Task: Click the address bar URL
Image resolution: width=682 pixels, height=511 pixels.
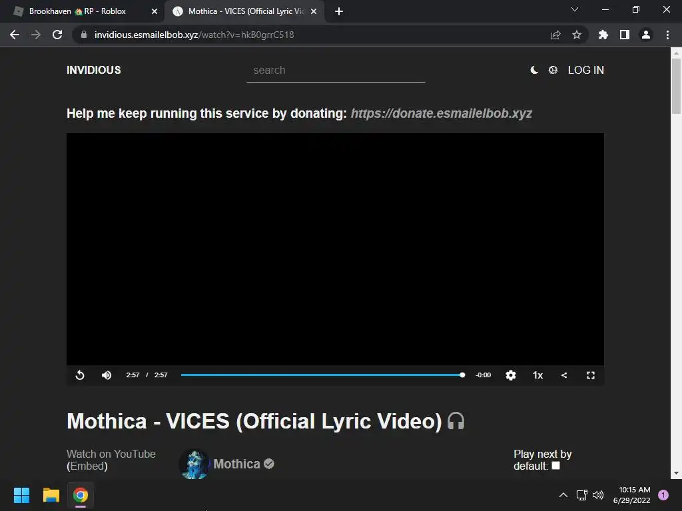Action: pos(194,35)
